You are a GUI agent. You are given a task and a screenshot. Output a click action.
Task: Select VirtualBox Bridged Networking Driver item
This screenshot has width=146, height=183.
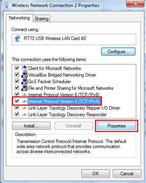[x=62, y=75]
